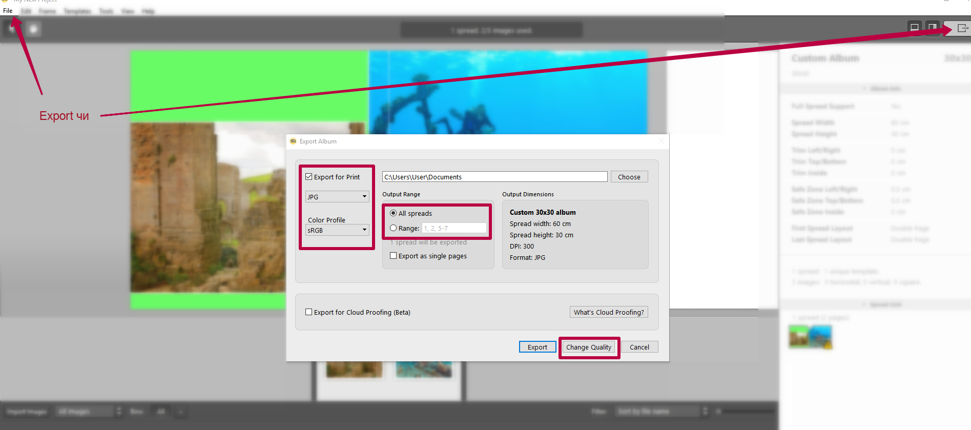Click the What's Cloud Proofing? button
Image resolution: width=971 pixels, height=430 pixels.
(609, 312)
